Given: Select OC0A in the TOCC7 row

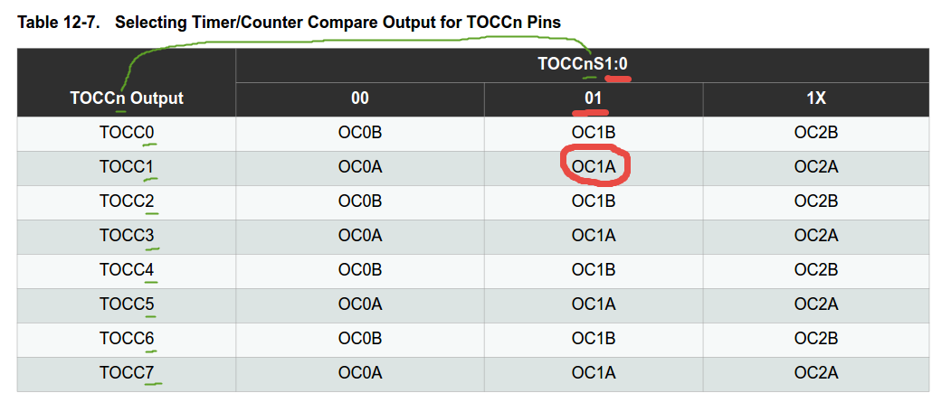Looking at the screenshot, I should [359, 372].
